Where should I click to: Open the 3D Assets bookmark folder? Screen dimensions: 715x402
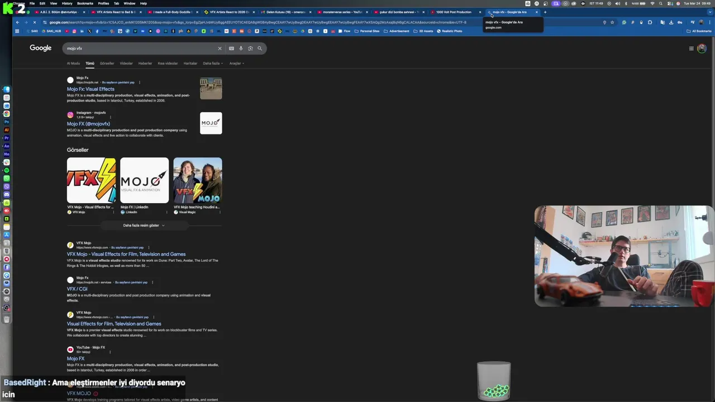(423, 31)
